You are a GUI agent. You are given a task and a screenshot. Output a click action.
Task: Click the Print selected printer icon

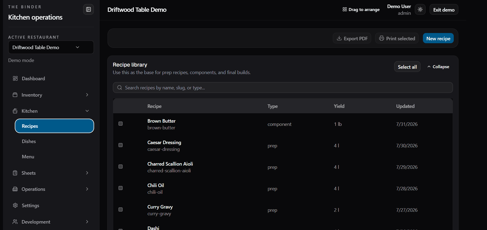382,38
